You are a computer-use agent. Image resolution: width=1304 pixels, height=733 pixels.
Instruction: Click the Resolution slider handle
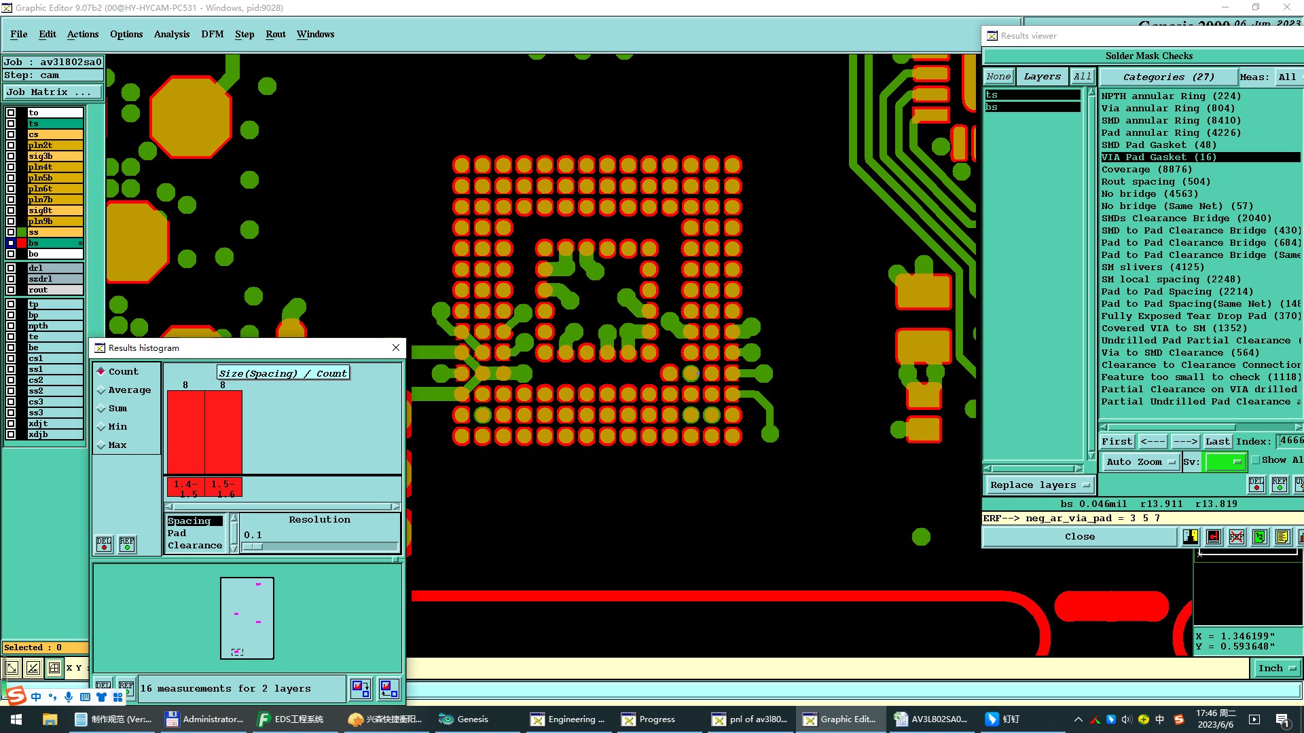[x=253, y=546]
